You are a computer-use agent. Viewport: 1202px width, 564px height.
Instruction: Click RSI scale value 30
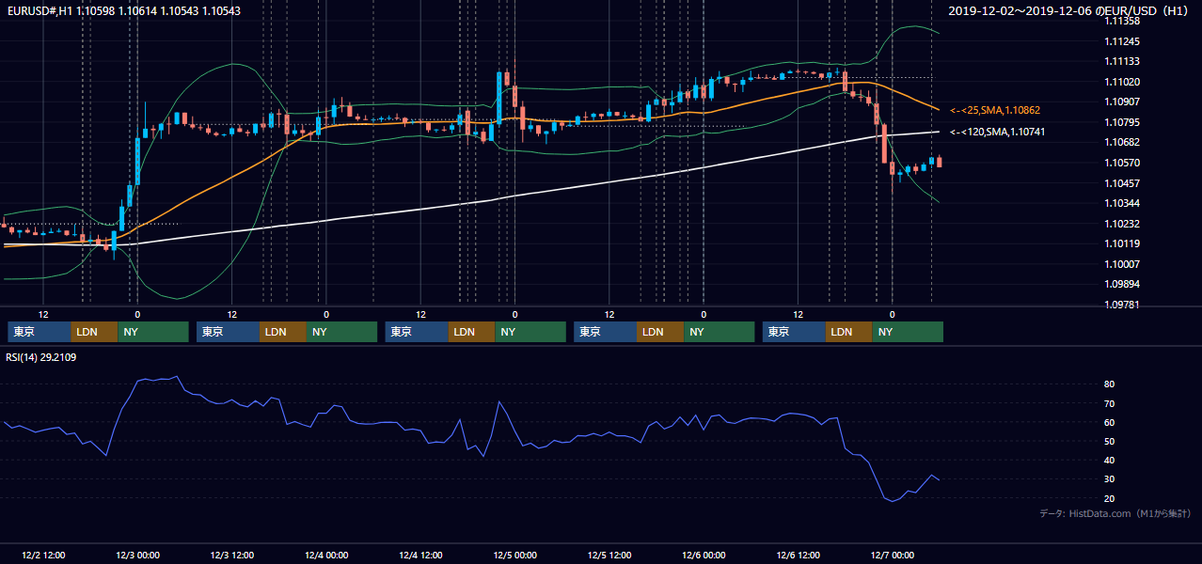[x=1110, y=479]
